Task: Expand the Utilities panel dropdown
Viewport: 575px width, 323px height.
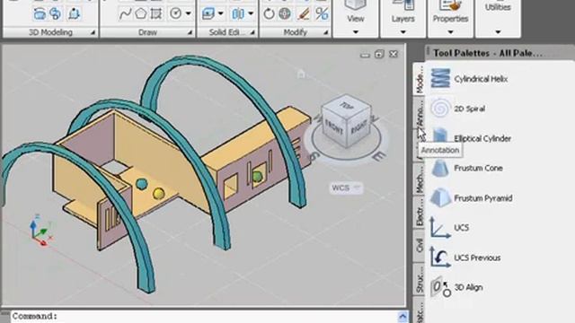Action: [x=498, y=32]
